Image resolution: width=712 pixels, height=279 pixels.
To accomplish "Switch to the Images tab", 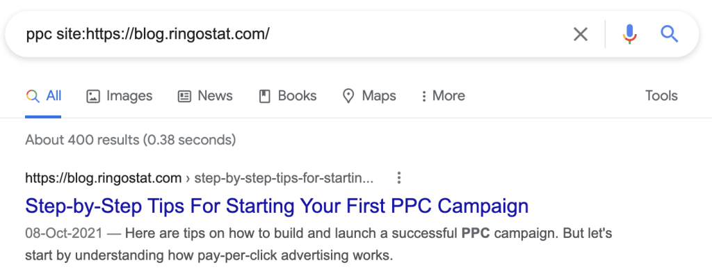I will pyautogui.click(x=120, y=96).
